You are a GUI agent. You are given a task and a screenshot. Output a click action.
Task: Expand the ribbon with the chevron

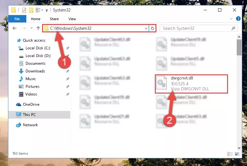231,19
